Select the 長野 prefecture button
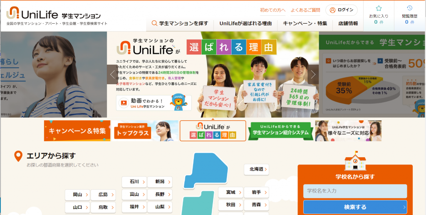The height and width of the screenshot is (215, 426). (160, 194)
